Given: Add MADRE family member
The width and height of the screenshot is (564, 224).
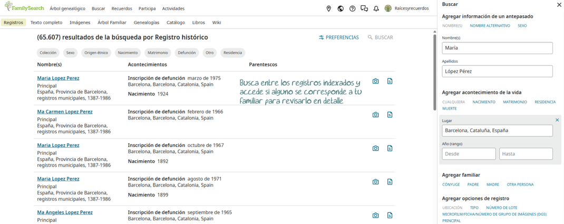Looking at the screenshot, I should [x=493, y=184].
